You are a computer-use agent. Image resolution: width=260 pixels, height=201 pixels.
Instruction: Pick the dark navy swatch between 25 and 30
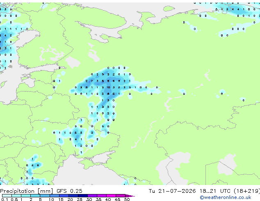tap(82, 196)
